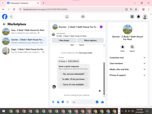The height and width of the screenshot is (114, 152).
Task: Click the Marketplace listing $1,085 house link
Action: [71, 36]
